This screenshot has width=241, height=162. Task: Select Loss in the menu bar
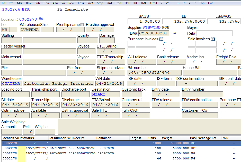pyautogui.click(x=81, y=3)
